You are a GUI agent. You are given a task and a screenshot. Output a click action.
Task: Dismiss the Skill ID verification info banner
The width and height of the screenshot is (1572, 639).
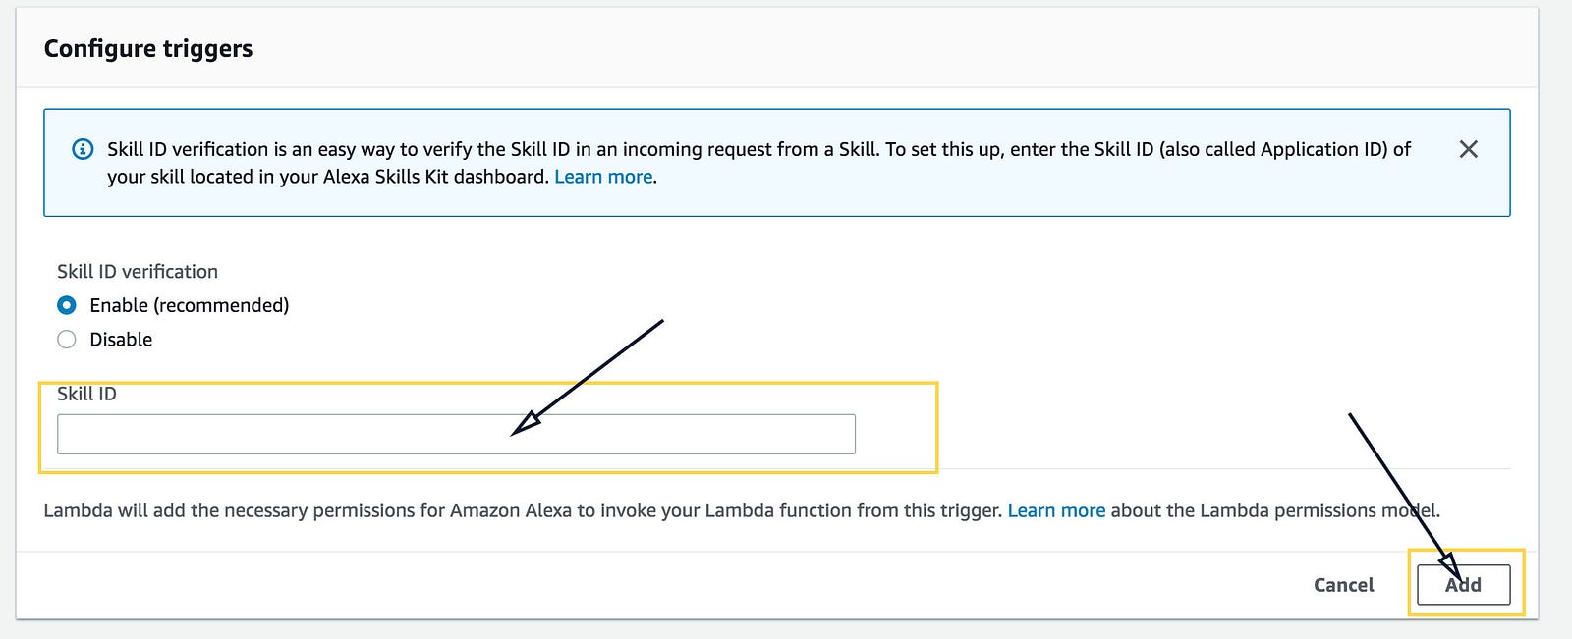[x=1468, y=149]
